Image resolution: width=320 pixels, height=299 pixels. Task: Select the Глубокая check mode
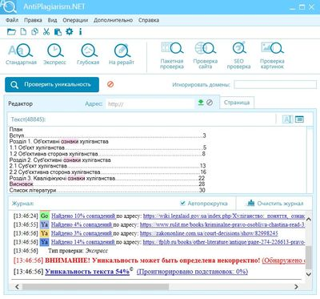pos(88,55)
